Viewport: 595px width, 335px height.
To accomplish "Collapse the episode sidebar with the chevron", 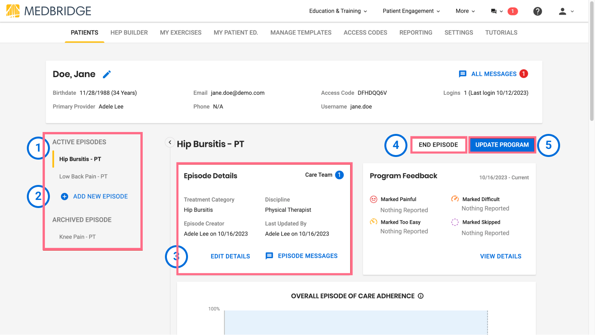I will [x=170, y=142].
